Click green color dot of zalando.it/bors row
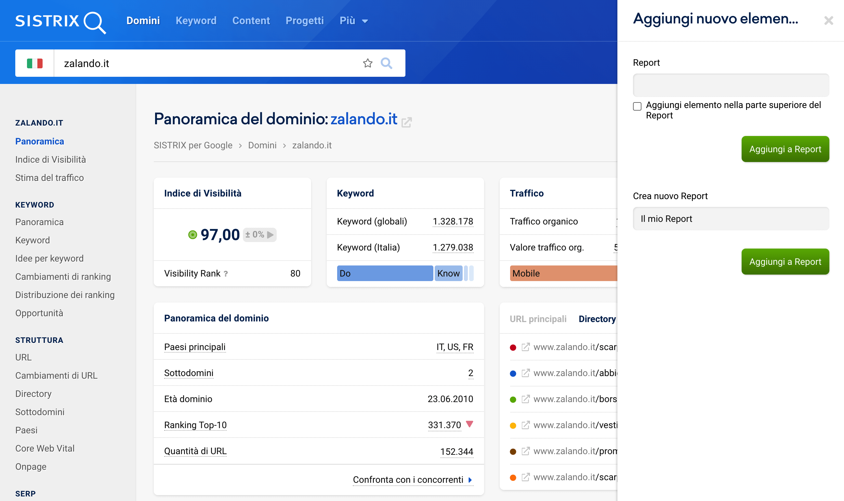This screenshot has height=501, width=844. 513,400
